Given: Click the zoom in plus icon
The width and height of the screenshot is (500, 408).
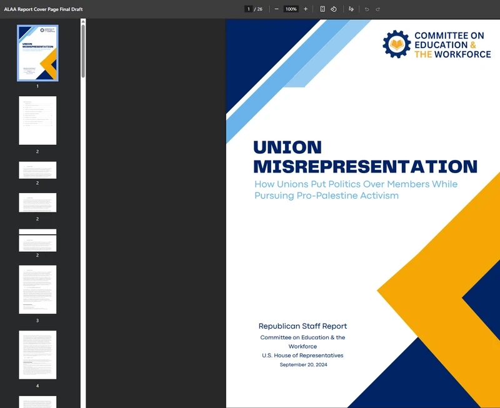Looking at the screenshot, I should coord(306,9).
